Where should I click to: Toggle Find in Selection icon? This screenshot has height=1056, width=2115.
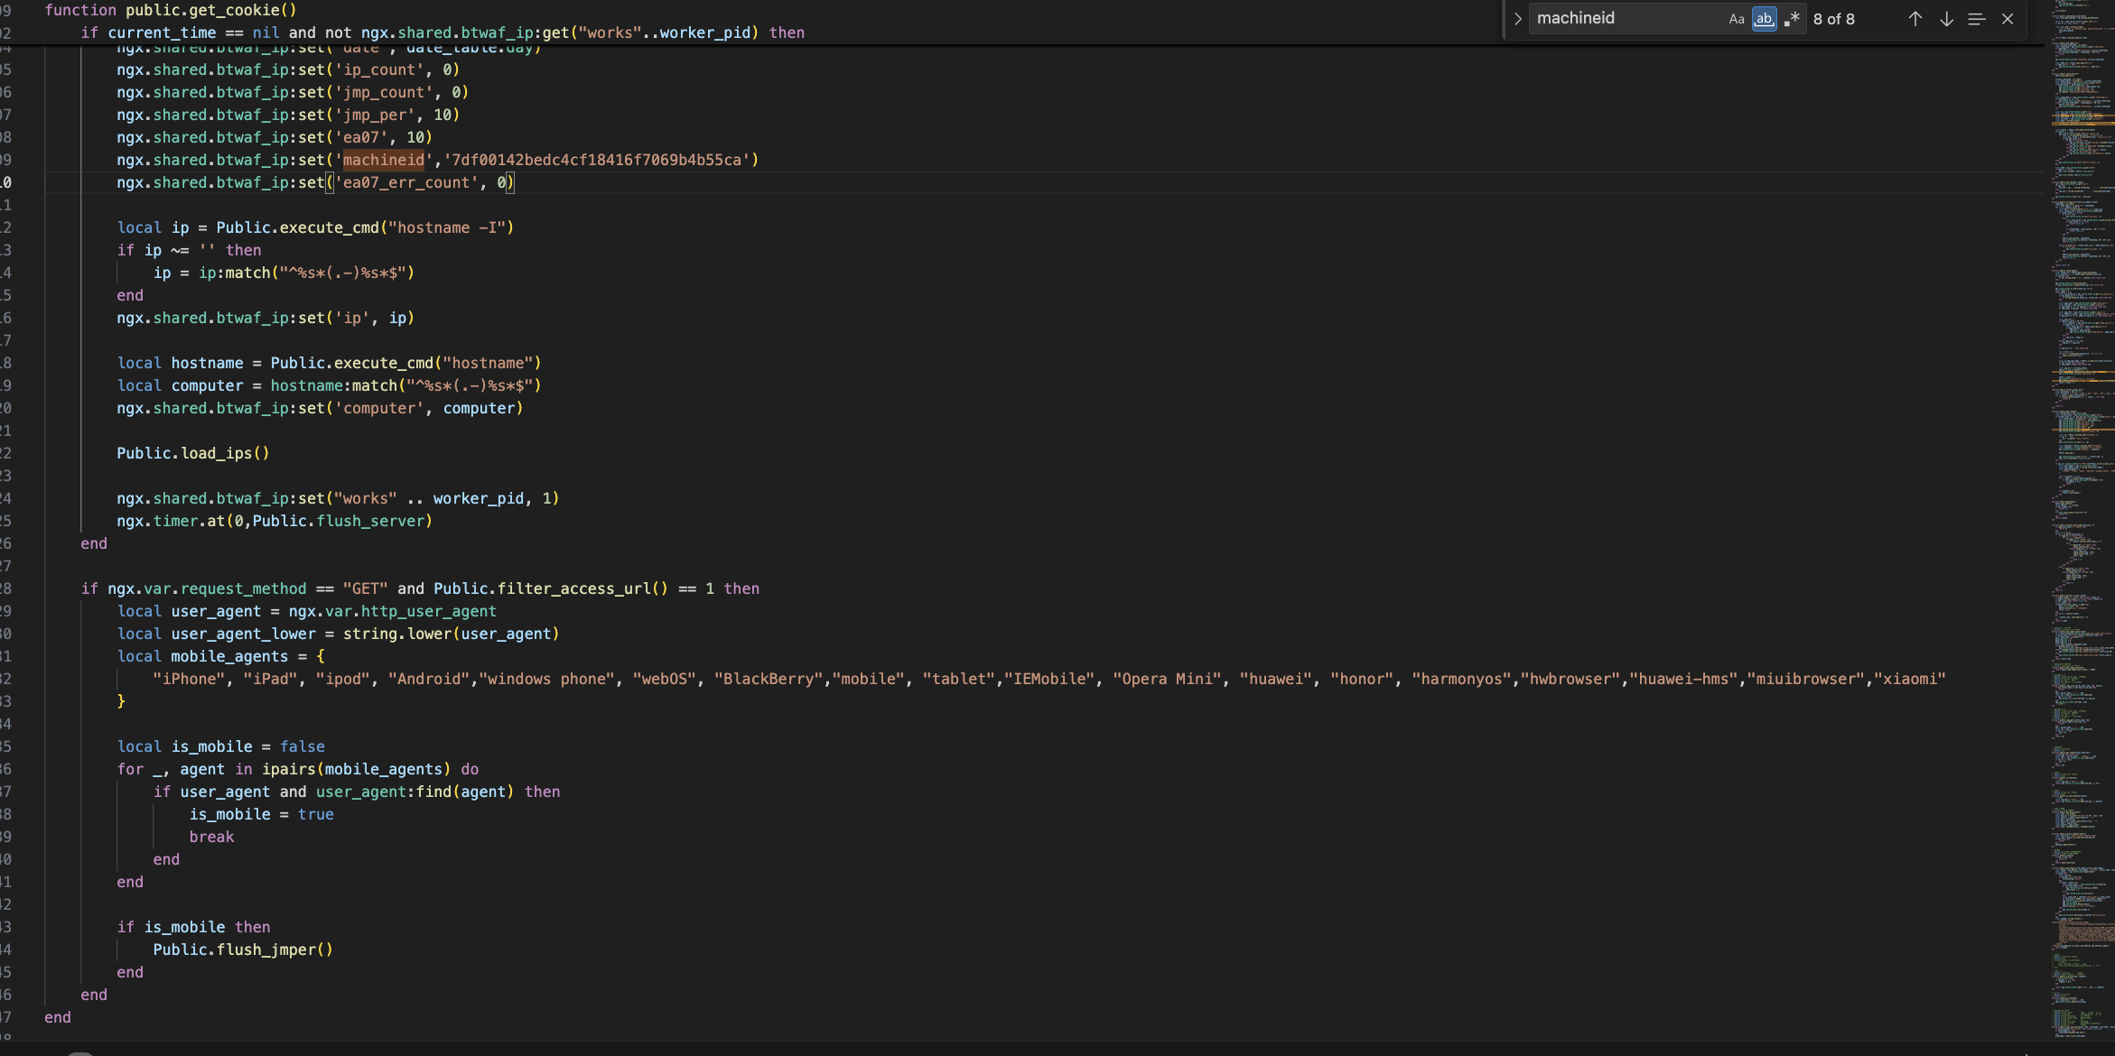pos(1977,19)
